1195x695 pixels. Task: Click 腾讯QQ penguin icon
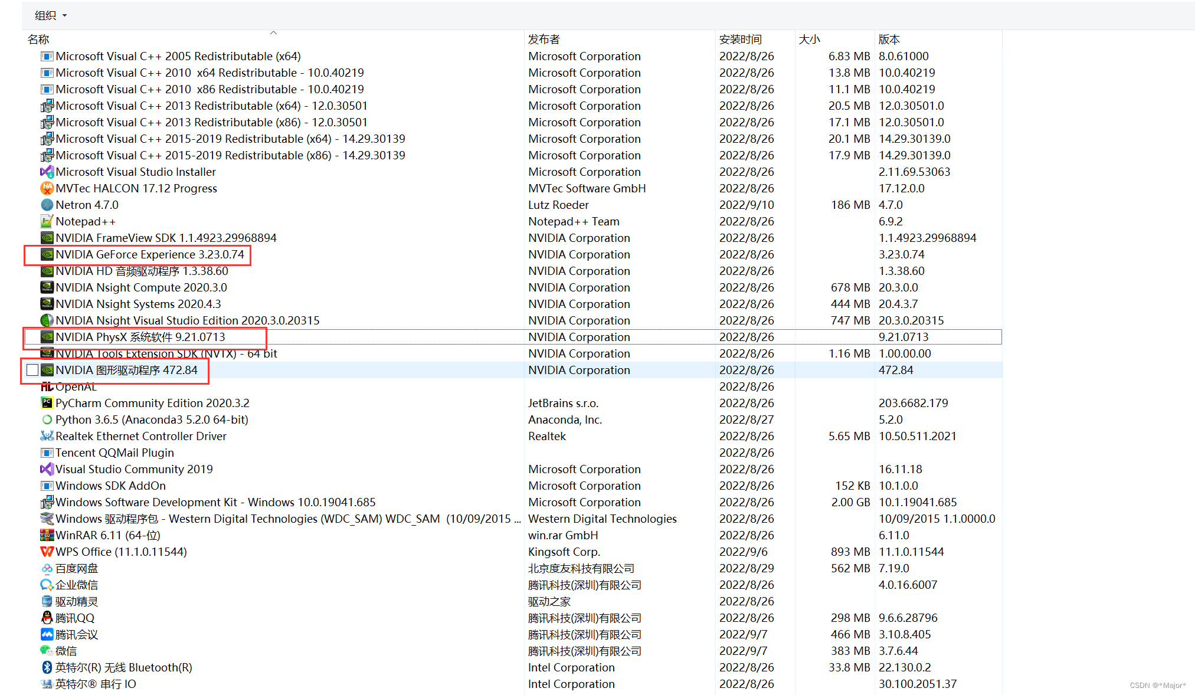pyautogui.click(x=47, y=618)
